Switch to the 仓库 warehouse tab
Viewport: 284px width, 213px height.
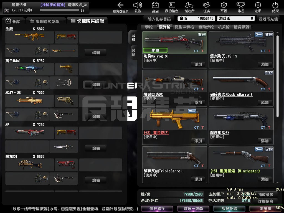pyautogui.click(x=13, y=21)
